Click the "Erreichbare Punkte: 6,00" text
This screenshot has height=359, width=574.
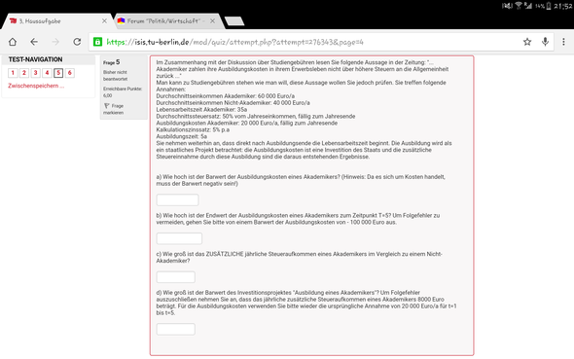[x=123, y=91]
